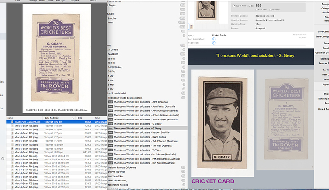Click the sync spinner icon in Finder sidebar
The image size is (329, 190).
click(x=3, y=159)
